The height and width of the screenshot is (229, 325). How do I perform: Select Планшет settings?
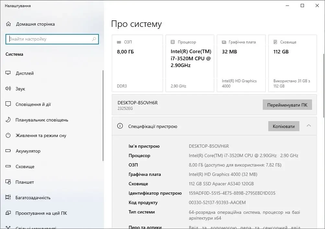pyautogui.click(x=25, y=182)
